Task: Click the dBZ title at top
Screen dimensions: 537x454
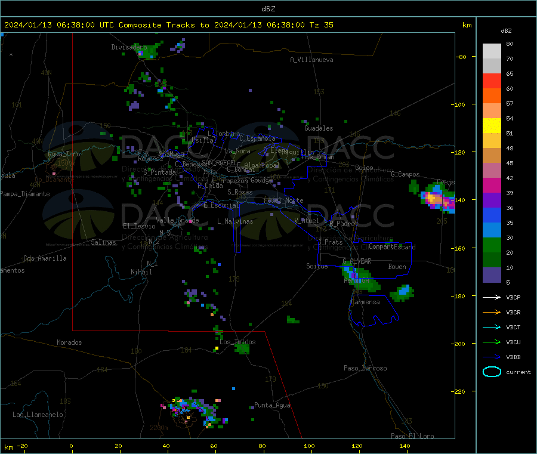Action: pos(268,9)
